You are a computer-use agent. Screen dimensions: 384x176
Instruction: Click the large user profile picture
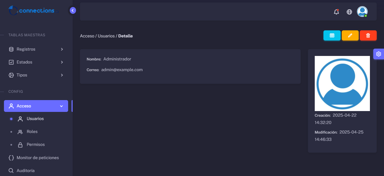[x=342, y=84]
